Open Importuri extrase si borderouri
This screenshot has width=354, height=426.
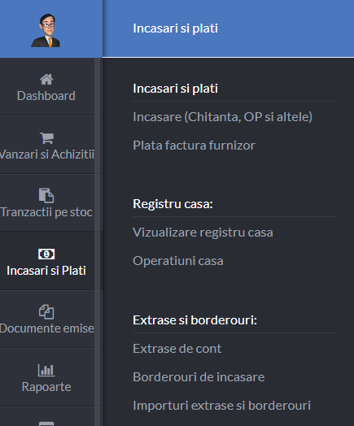221,406
